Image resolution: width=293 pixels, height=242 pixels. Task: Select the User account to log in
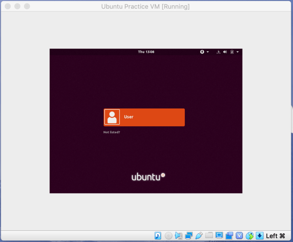click(144, 117)
